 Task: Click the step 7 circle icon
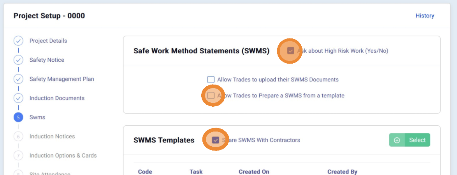(18, 155)
